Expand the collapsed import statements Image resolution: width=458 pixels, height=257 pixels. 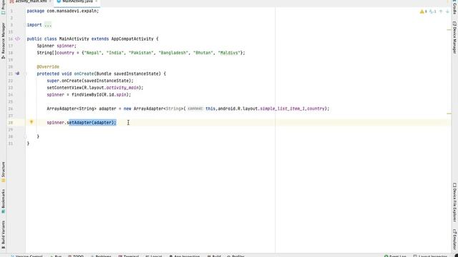coord(48,25)
